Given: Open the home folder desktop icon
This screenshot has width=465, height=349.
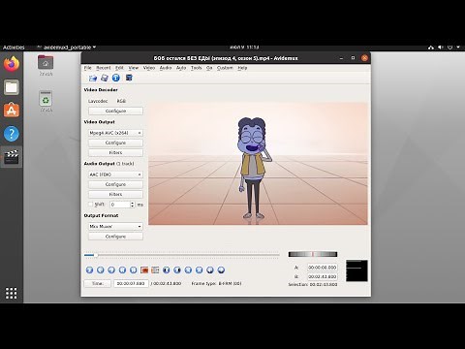Looking at the screenshot, I should (46, 65).
